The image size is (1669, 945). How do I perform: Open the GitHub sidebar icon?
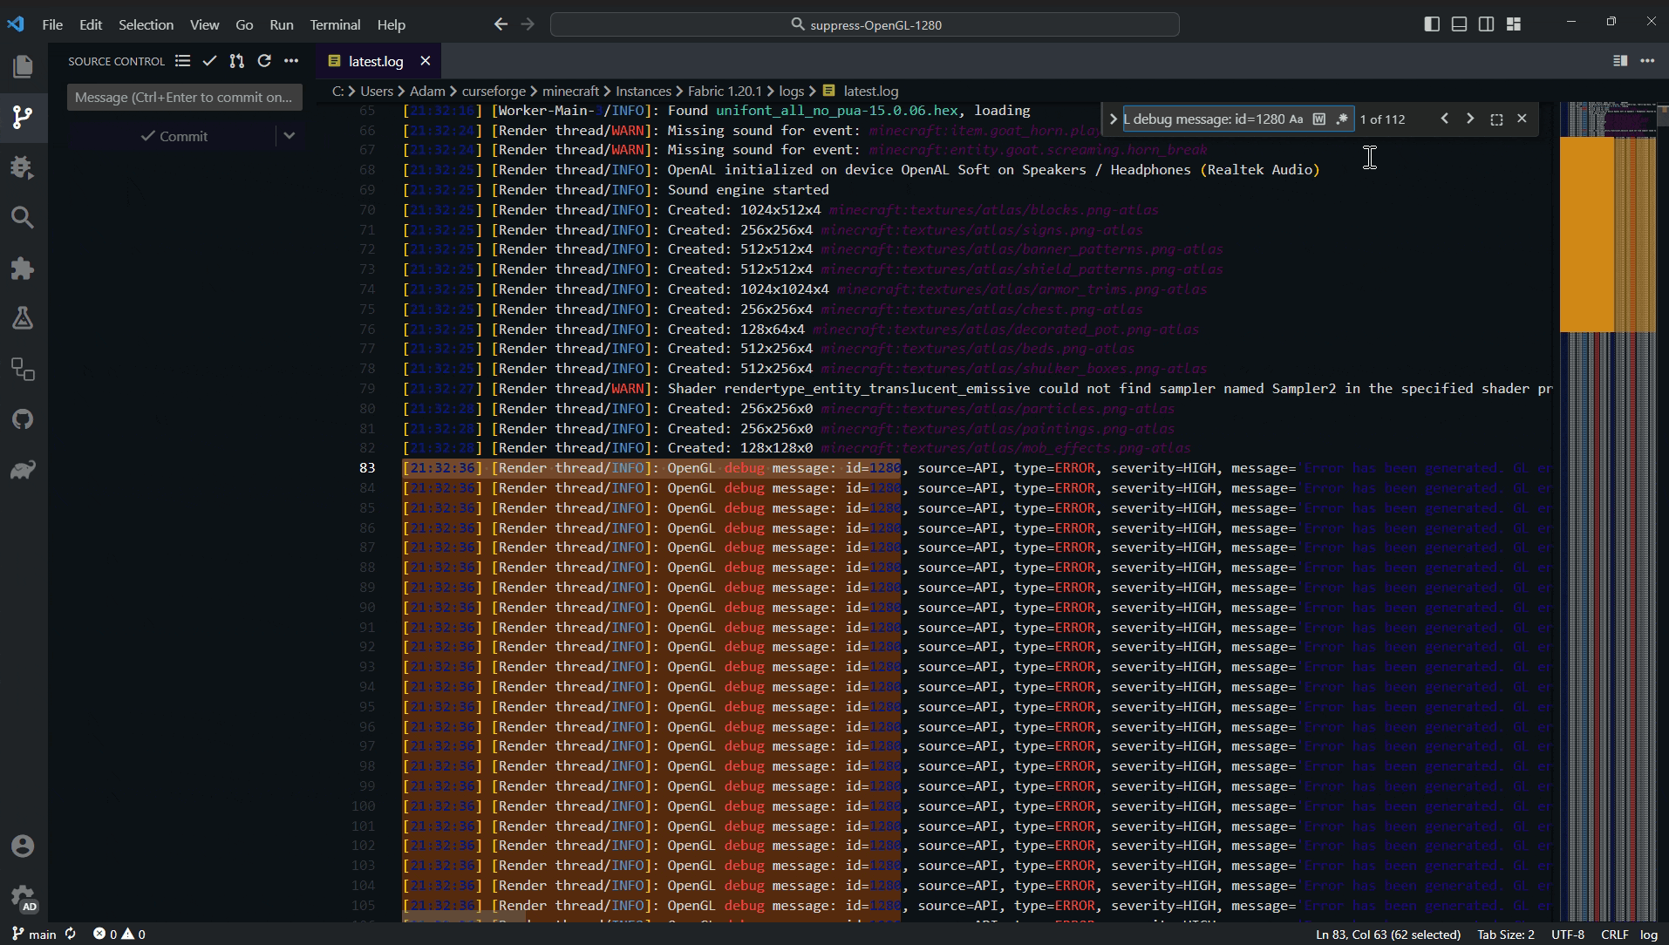click(x=23, y=420)
